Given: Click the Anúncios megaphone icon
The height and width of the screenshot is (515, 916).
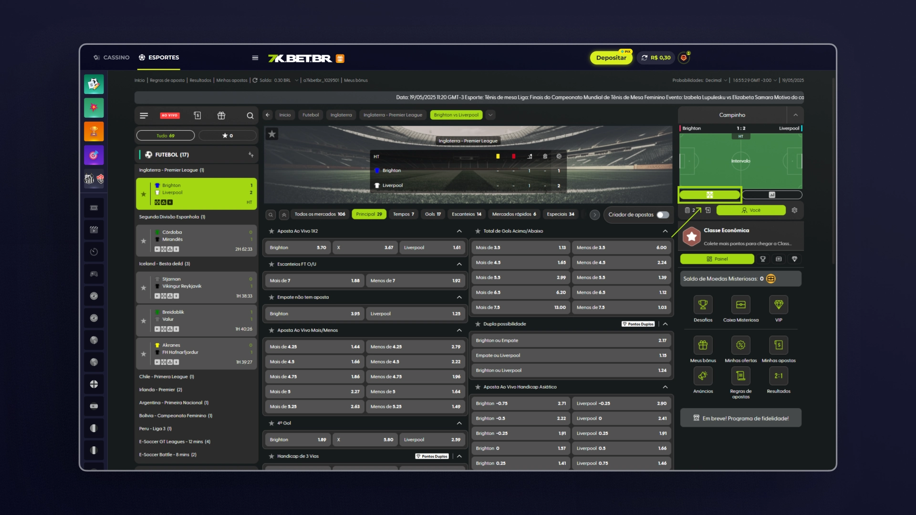Looking at the screenshot, I should point(703,376).
